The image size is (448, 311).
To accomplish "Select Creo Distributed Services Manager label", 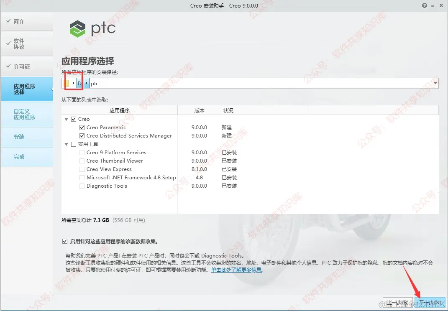I will [129, 136].
